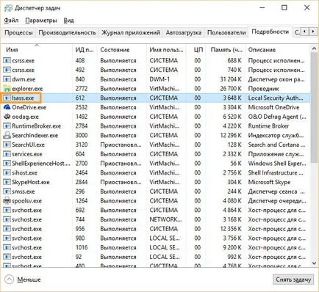Viewport: 319px width, 292px height.
Task: Open the Вид menu
Action: 68,21
